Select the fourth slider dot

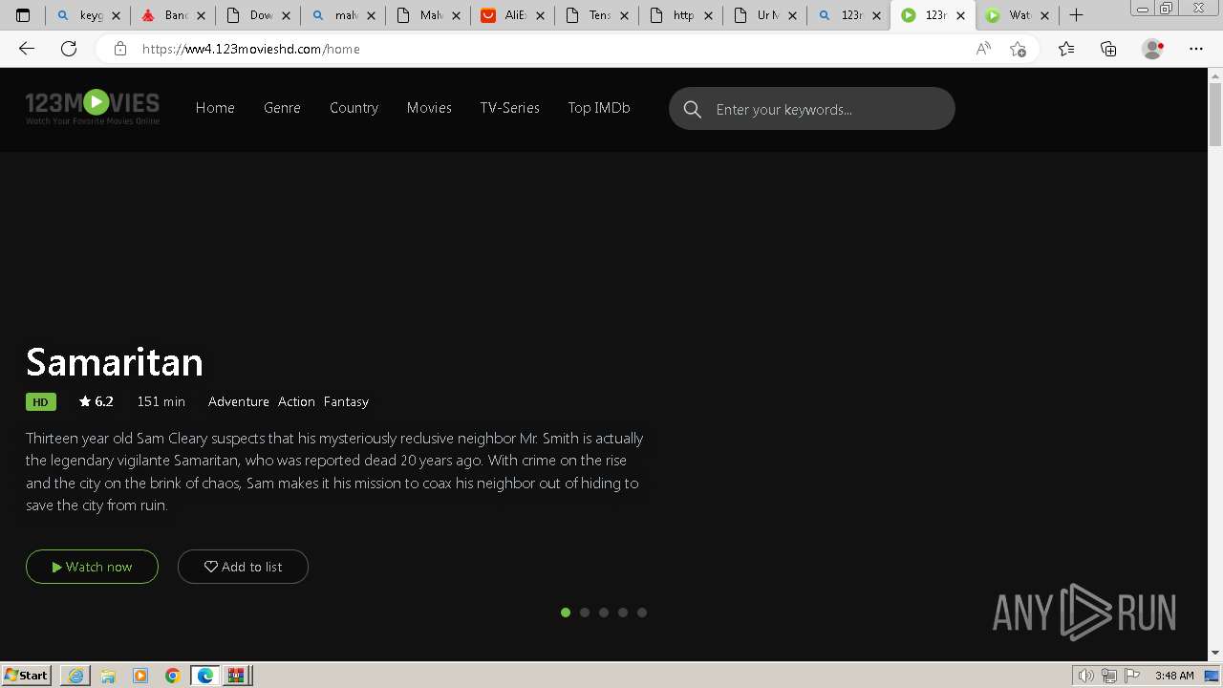point(623,613)
